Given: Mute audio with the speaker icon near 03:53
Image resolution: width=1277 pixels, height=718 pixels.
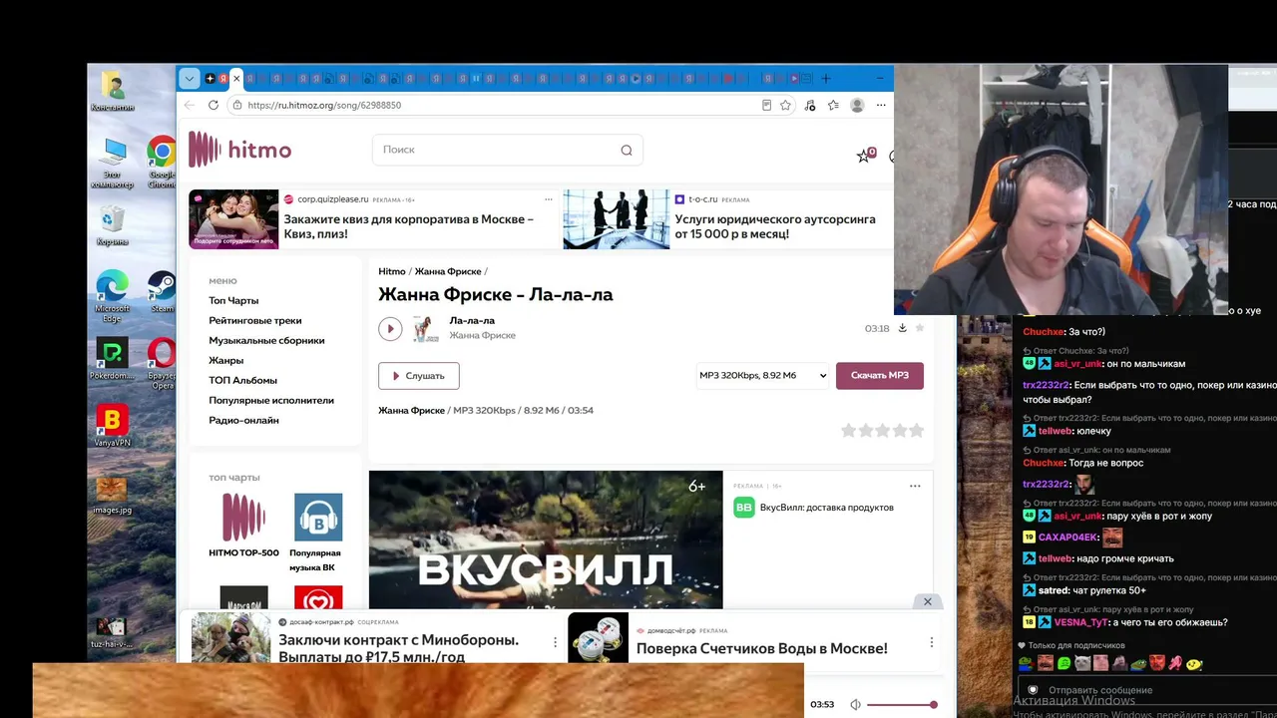Looking at the screenshot, I should (855, 705).
